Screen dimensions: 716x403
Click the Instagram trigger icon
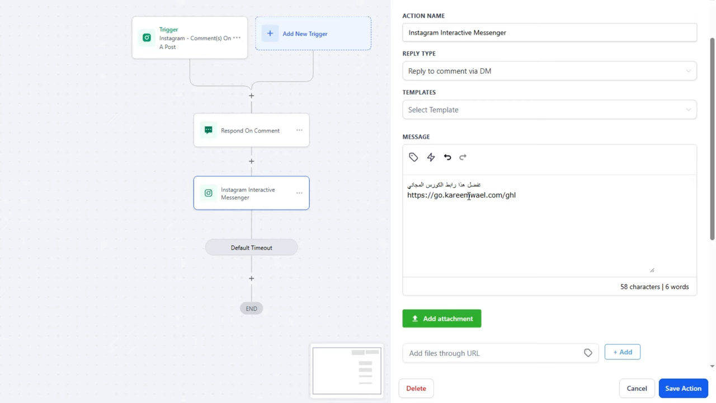[147, 38]
